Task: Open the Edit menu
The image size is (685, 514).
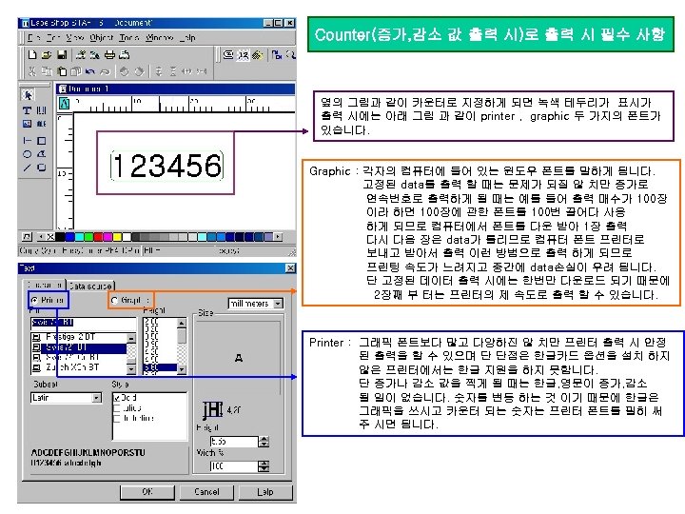Action: (x=53, y=37)
